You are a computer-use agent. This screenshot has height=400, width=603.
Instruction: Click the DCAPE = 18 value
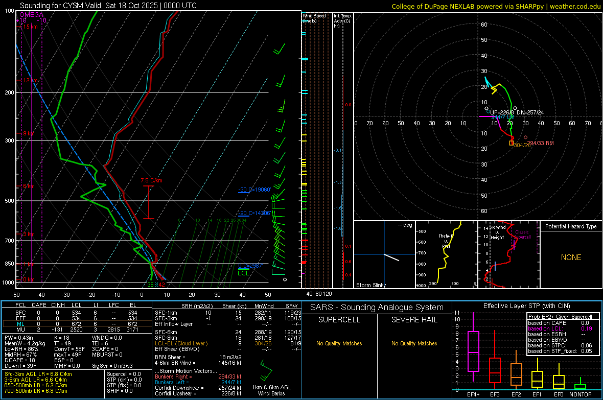tap(20, 360)
